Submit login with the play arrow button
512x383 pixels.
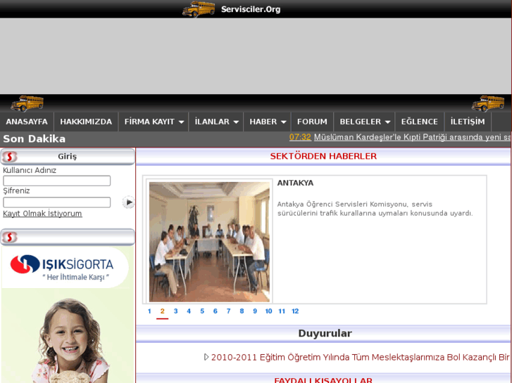[129, 202]
